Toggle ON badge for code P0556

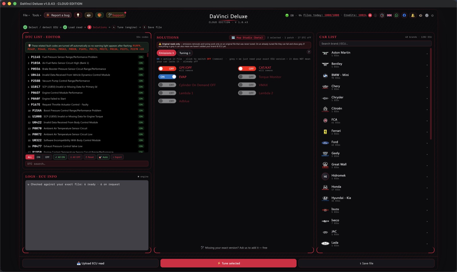[x=141, y=69]
